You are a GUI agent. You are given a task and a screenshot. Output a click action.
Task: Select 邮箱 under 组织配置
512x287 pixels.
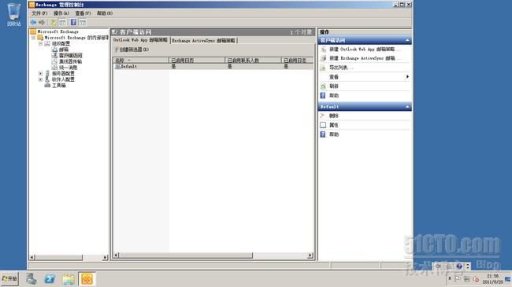(x=64, y=50)
